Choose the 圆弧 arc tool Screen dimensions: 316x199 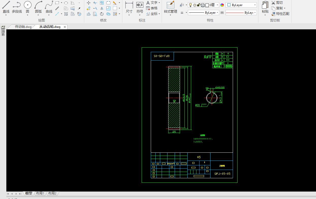coord(38,5)
